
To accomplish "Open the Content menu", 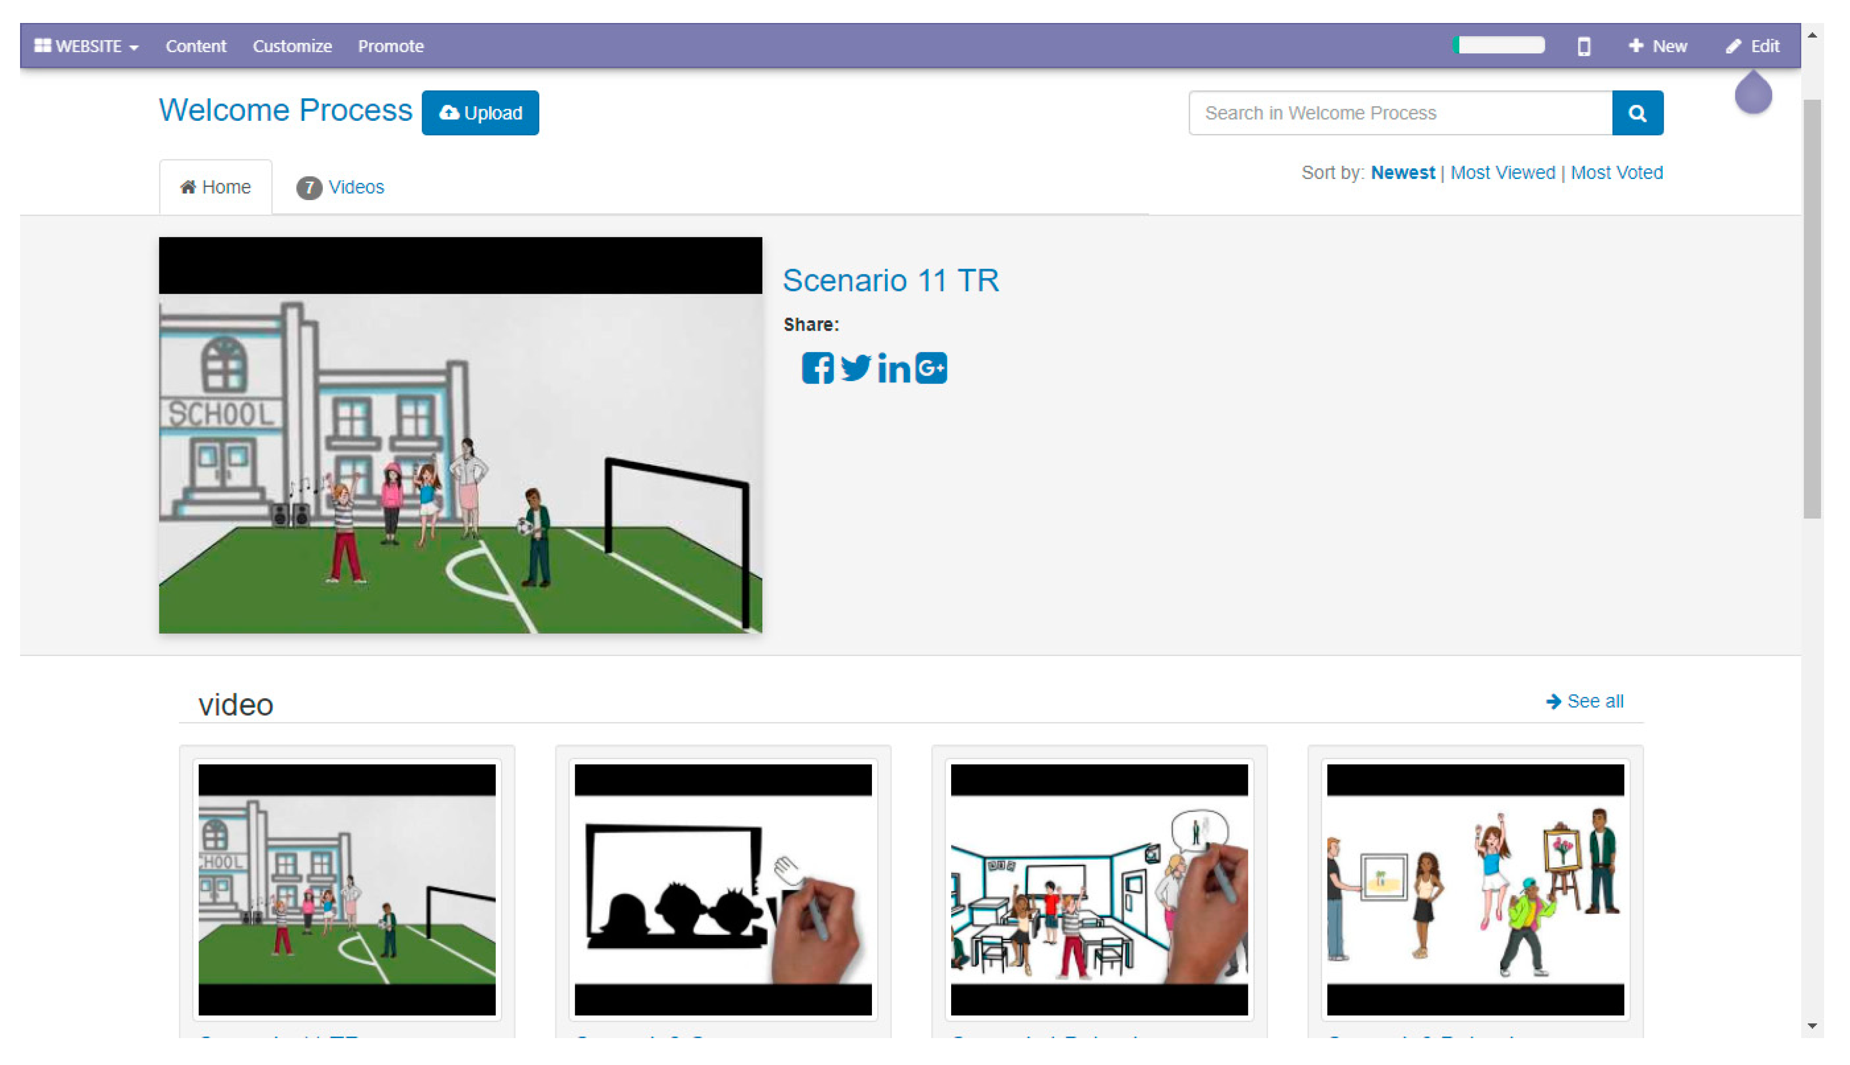I will [x=196, y=46].
